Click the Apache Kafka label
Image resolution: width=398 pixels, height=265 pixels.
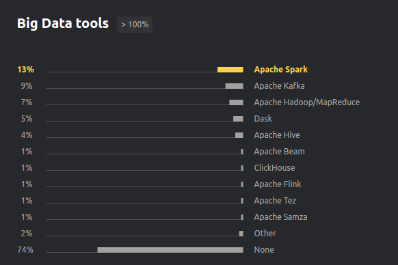[279, 86]
